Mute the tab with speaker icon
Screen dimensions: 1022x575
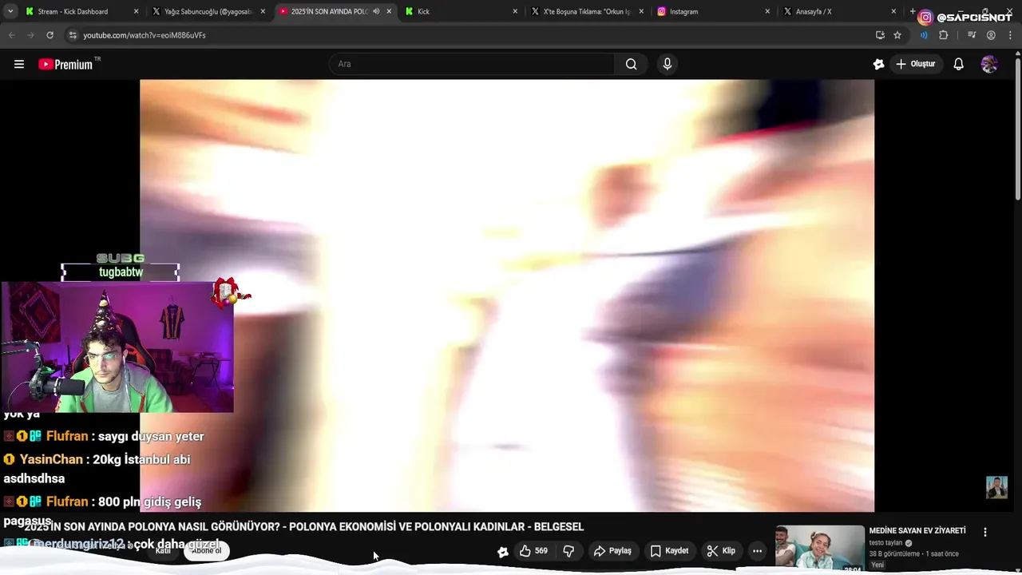(x=376, y=11)
